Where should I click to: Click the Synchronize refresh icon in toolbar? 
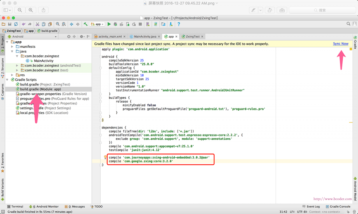coord(16,24)
